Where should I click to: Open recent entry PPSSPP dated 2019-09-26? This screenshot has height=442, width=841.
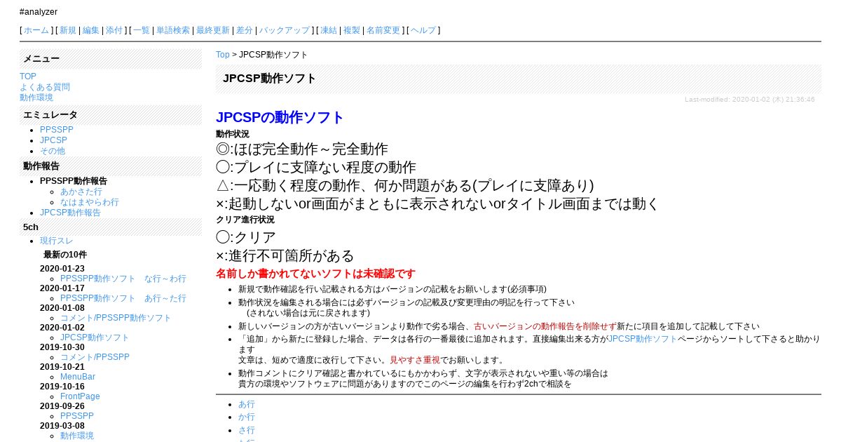pos(77,416)
